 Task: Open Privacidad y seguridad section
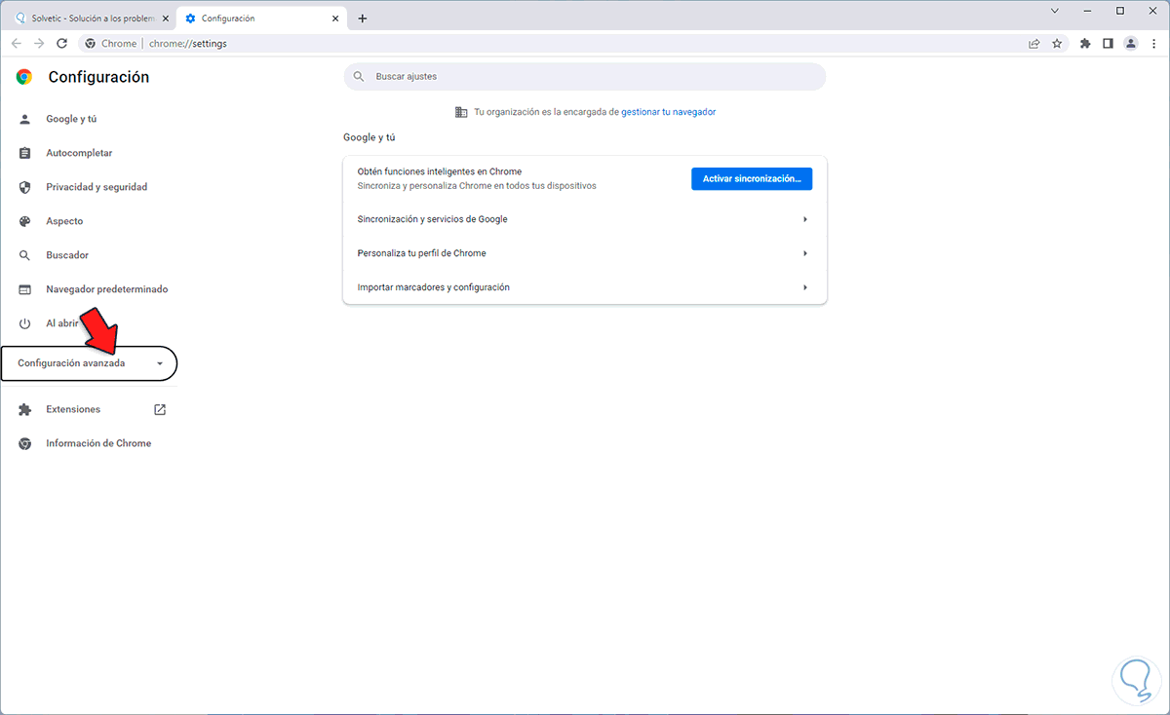[97, 187]
